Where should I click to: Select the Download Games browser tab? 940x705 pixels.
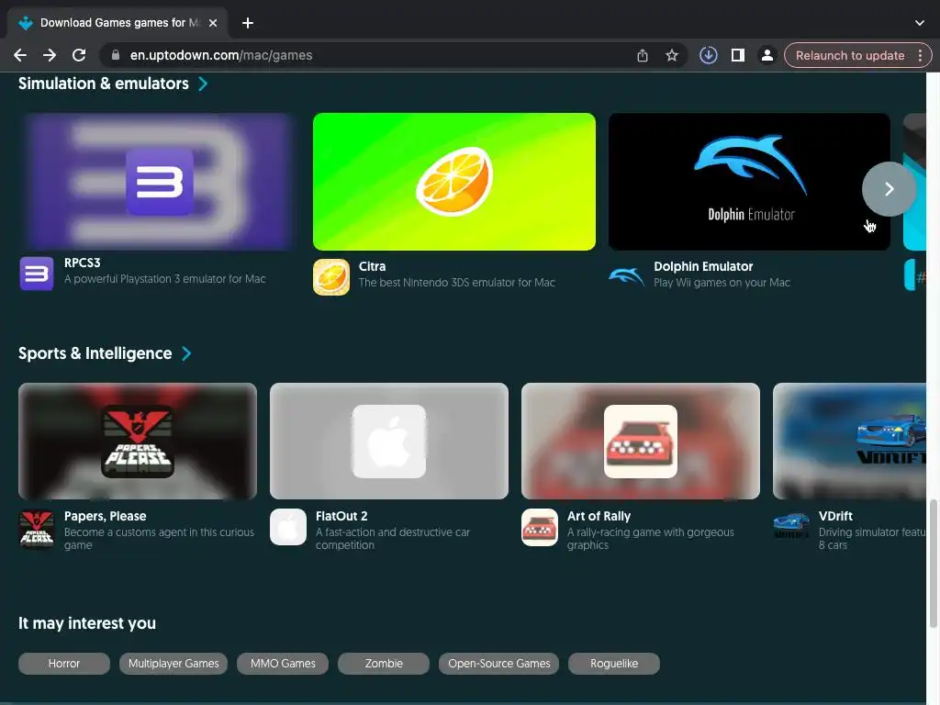(117, 23)
